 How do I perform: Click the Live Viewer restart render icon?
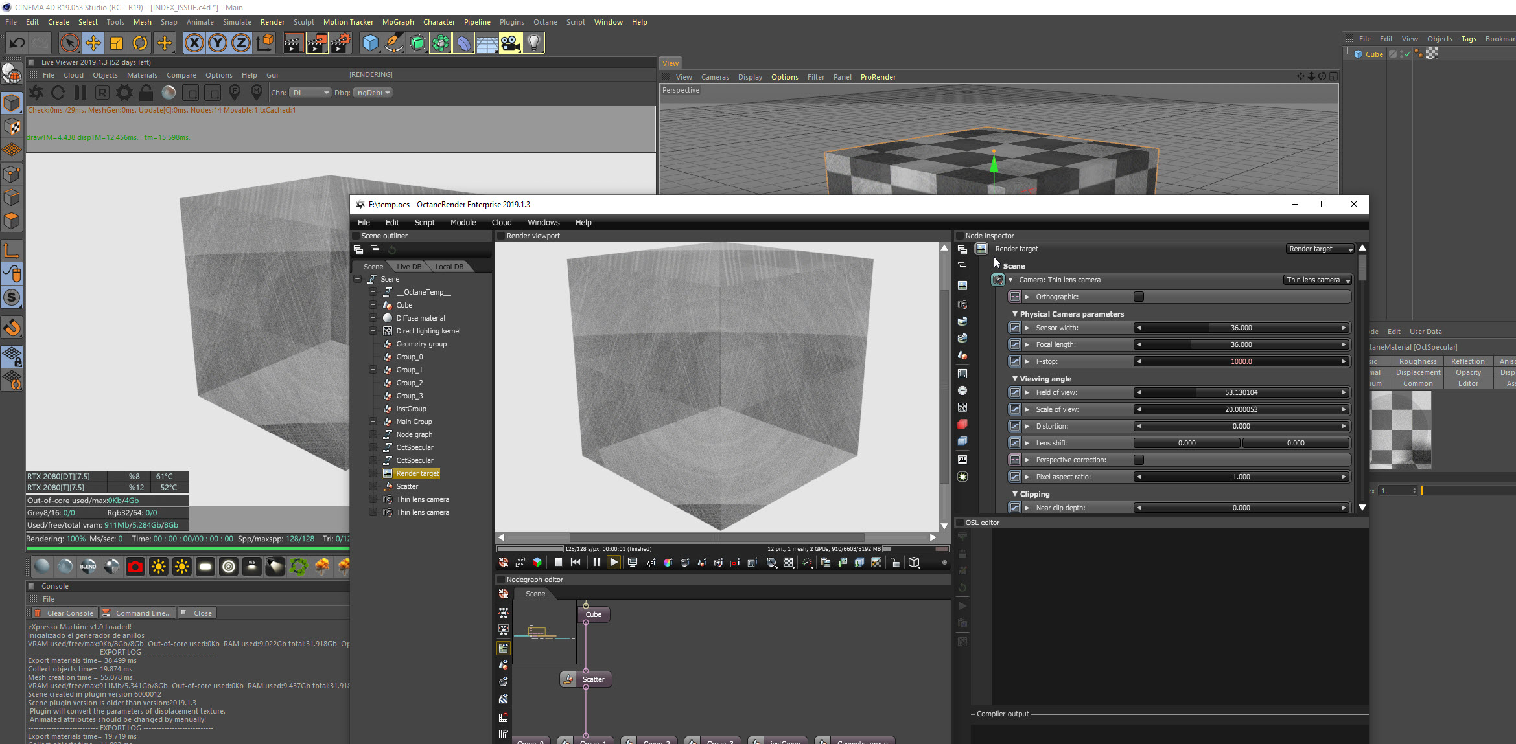click(x=58, y=93)
